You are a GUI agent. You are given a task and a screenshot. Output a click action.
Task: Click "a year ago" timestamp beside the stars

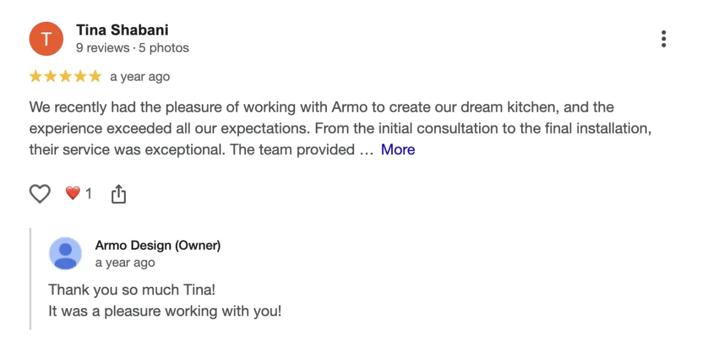pyautogui.click(x=140, y=77)
